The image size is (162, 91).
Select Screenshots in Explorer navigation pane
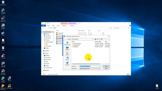[48, 46]
